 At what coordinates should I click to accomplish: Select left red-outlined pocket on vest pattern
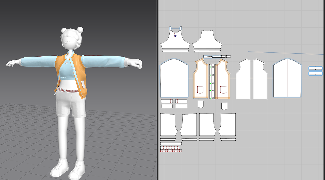[x=200, y=90]
